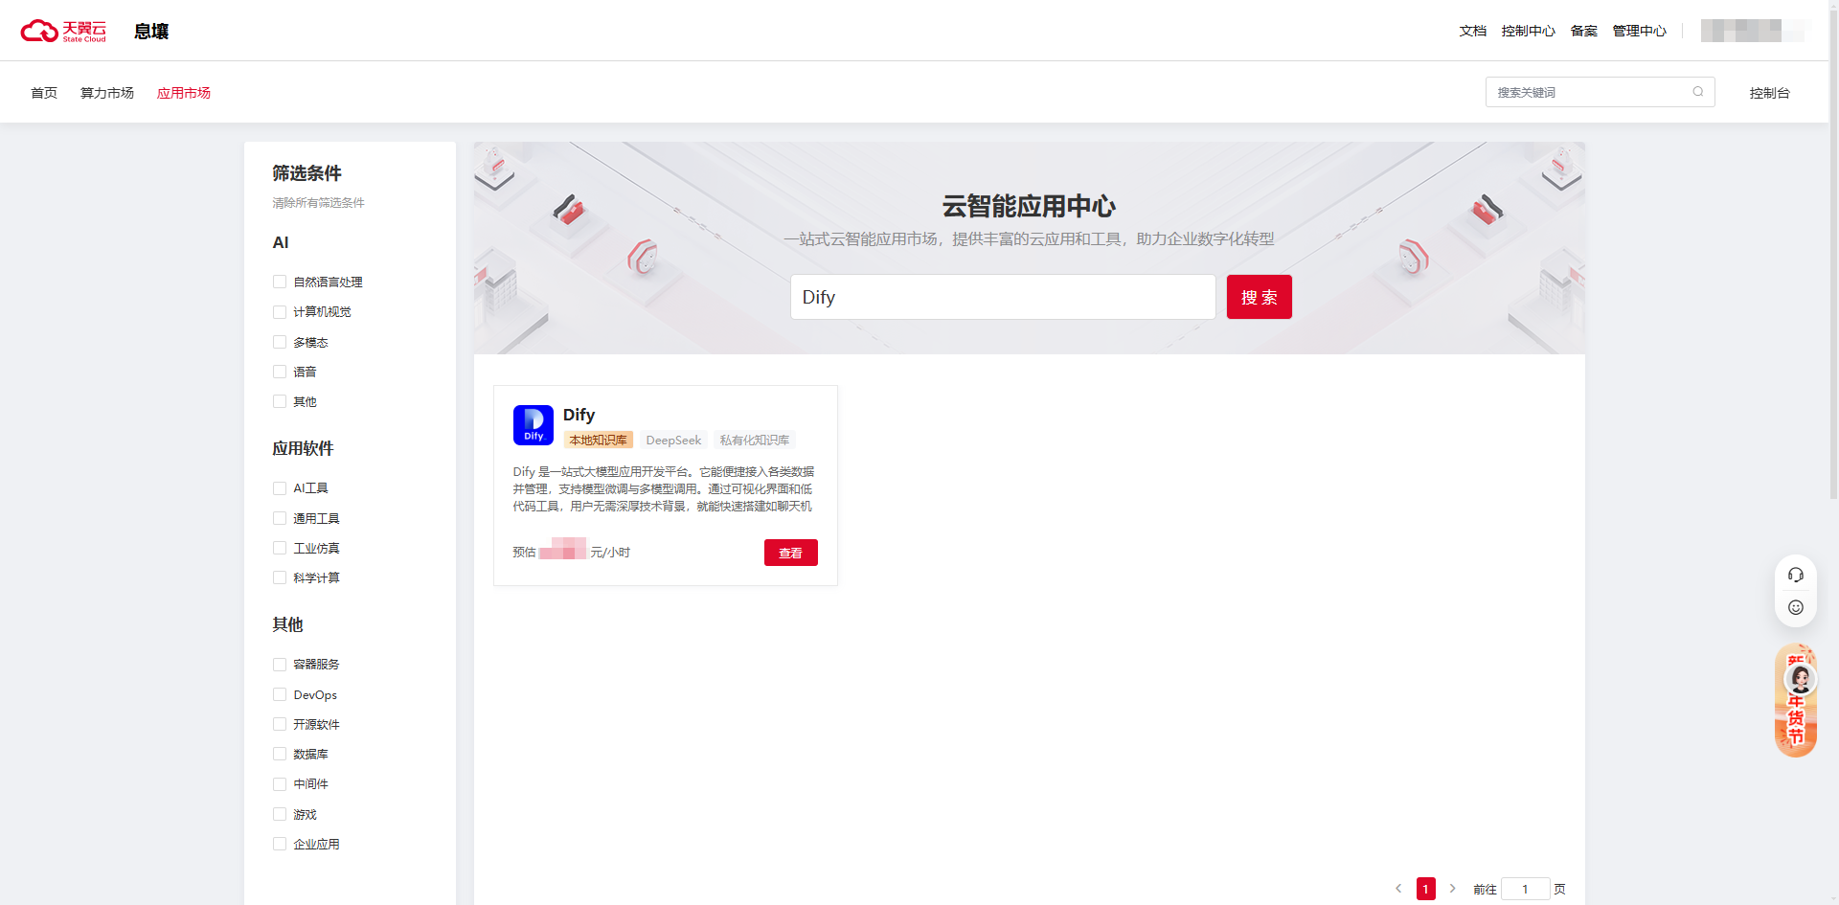
Task: Click the 本地知识库 tag
Action: (x=599, y=441)
